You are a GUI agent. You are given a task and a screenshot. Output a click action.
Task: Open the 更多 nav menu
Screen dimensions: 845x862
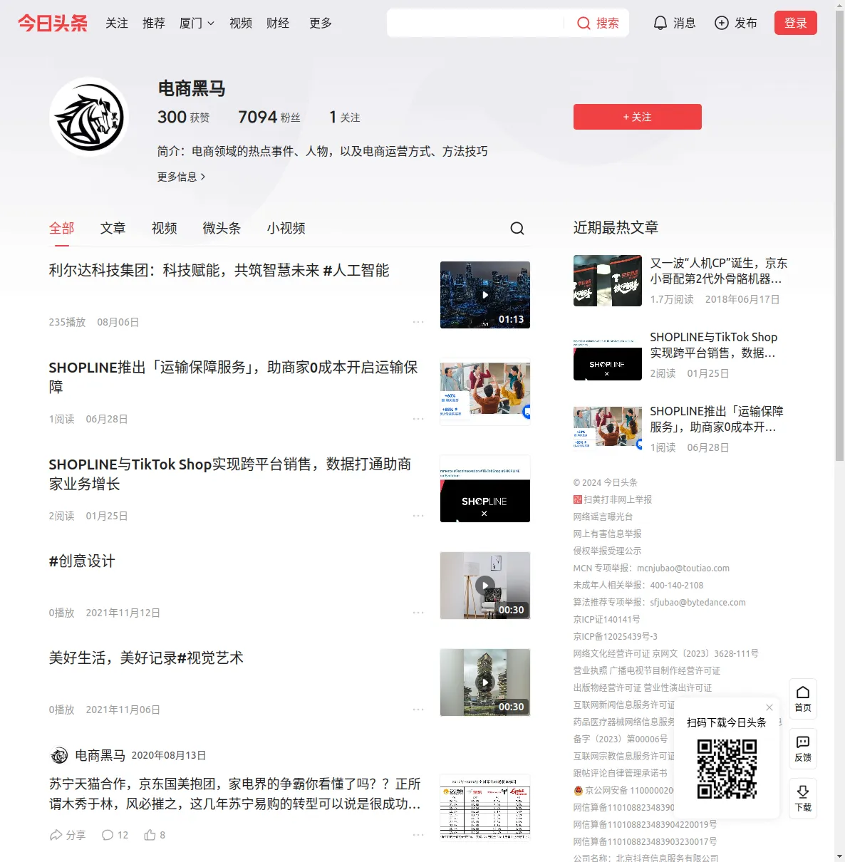click(x=321, y=23)
